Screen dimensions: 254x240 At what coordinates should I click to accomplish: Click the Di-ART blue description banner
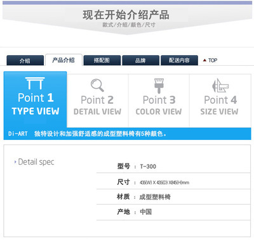click(128, 134)
